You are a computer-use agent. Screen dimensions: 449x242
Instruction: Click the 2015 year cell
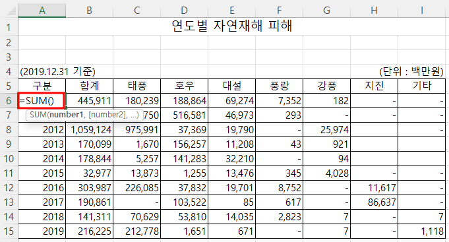click(42, 173)
